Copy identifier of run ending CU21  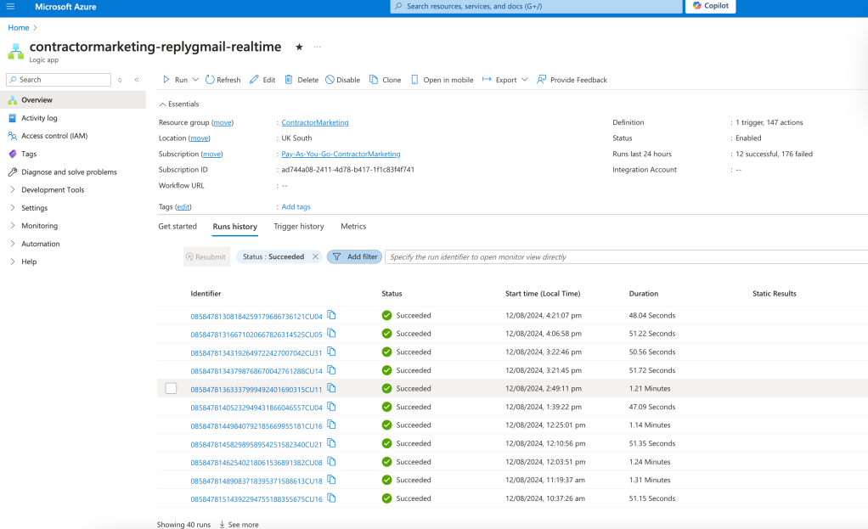click(x=331, y=443)
